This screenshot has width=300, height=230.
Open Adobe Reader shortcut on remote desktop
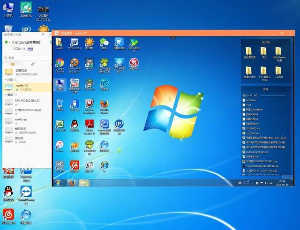89,127
